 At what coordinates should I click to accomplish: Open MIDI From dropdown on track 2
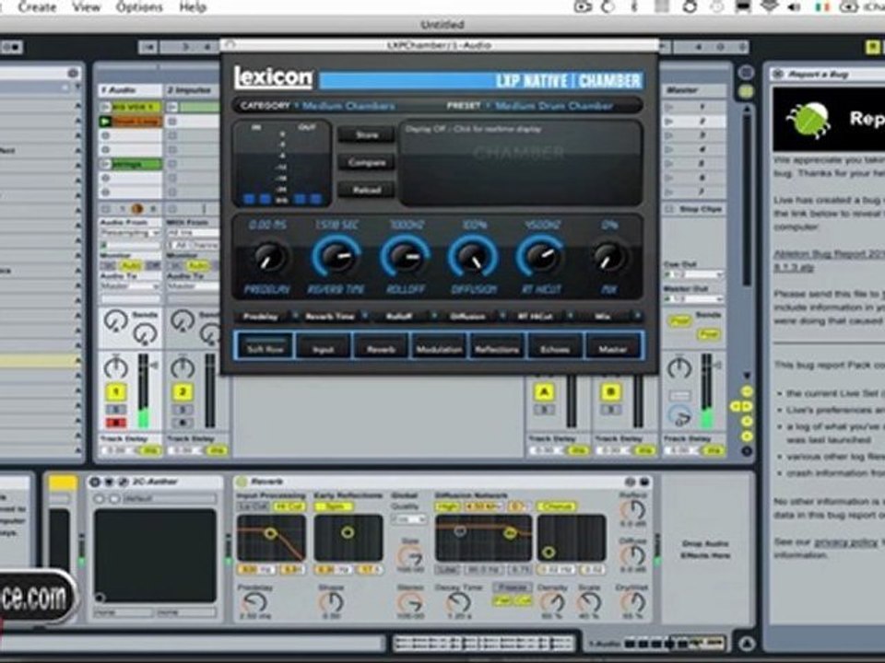(x=193, y=232)
